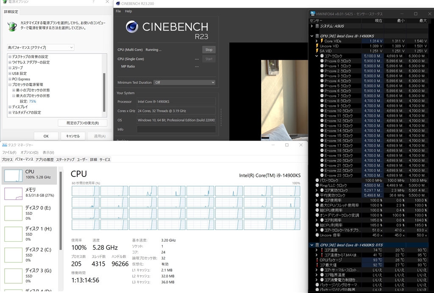Click Ring/LLC クロック clock icon

point(317,185)
